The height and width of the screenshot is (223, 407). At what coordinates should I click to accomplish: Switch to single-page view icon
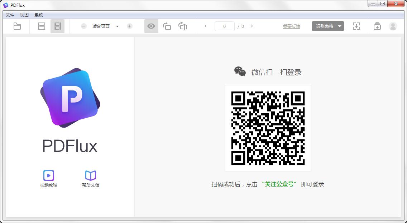[x=41, y=26]
